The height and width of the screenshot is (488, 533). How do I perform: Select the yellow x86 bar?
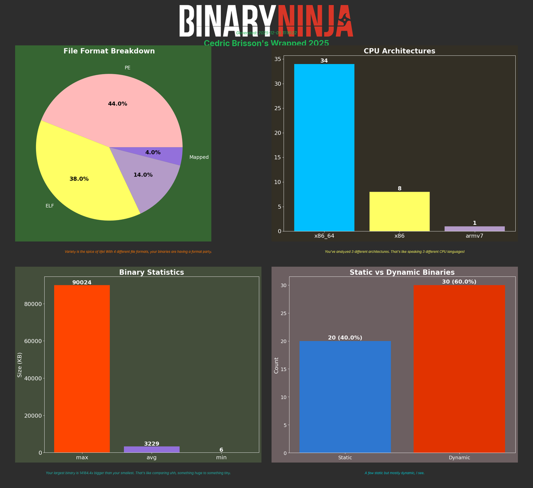click(x=399, y=212)
